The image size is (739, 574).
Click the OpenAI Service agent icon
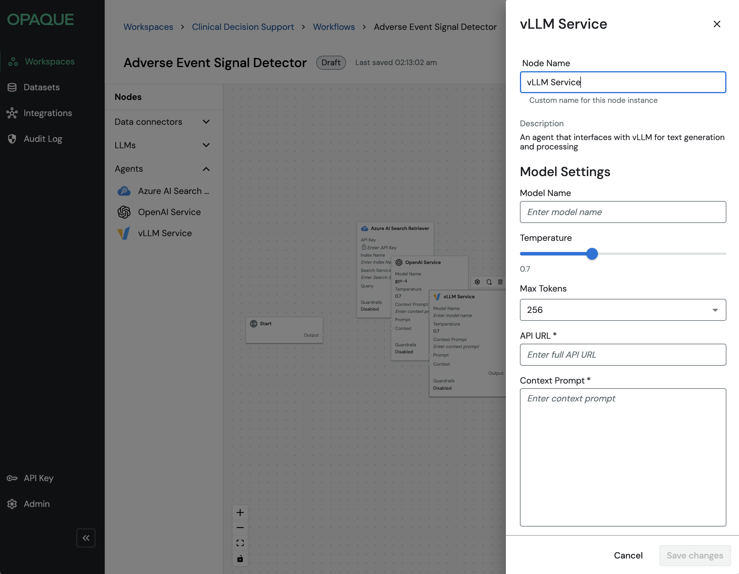(x=124, y=212)
